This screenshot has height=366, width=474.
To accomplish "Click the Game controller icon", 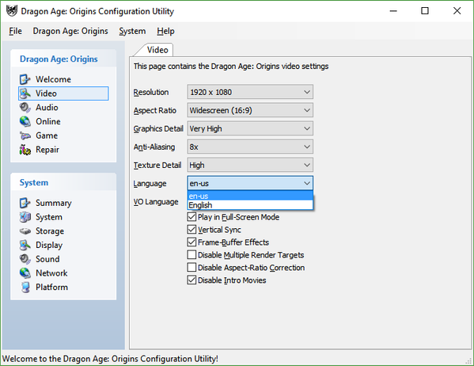I will coord(25,135).
